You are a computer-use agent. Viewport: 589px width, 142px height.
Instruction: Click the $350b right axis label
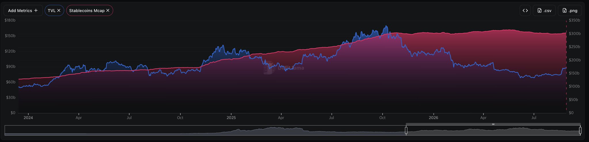point(575,20)
